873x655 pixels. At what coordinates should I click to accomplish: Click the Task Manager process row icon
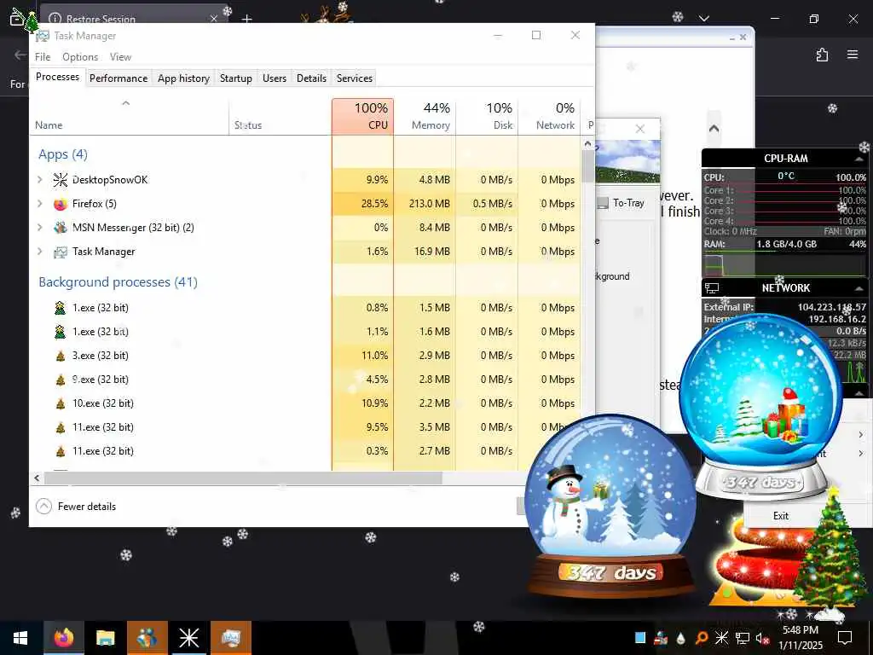click(x=61, y=252)
